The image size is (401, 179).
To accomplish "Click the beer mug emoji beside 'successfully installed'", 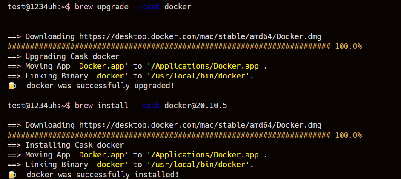I will 12,175.
